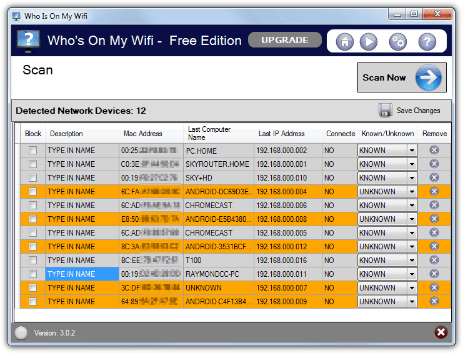
Task: Click the UPGRADE button
Action: coord(285,40)
